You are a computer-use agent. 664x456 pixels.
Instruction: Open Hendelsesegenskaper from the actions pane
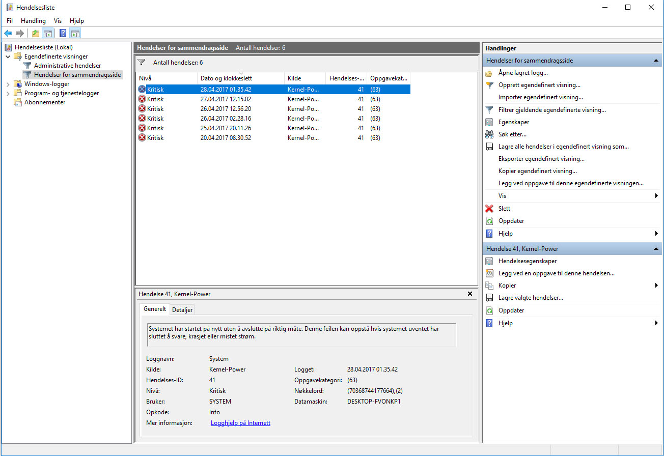[527, 261]
